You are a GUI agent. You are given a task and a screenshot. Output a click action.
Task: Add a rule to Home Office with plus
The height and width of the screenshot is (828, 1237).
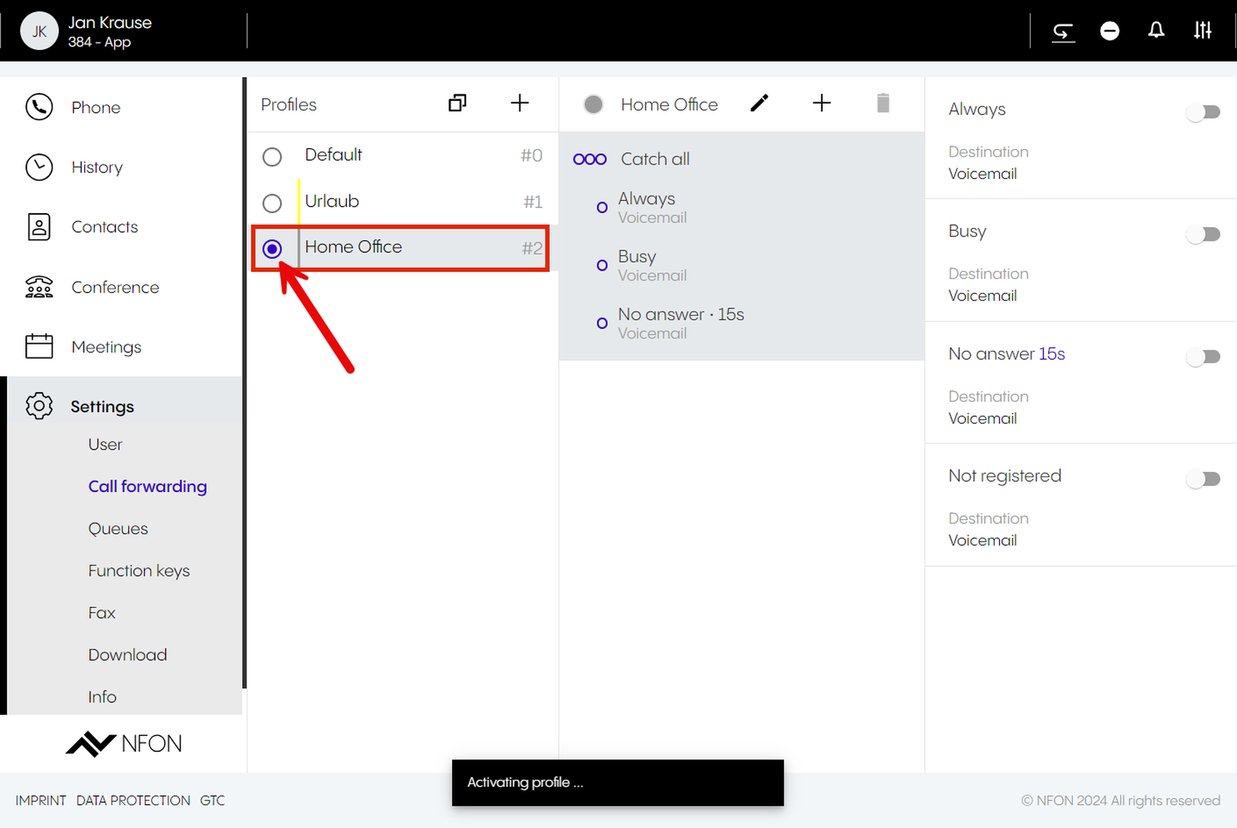[821, 103]
